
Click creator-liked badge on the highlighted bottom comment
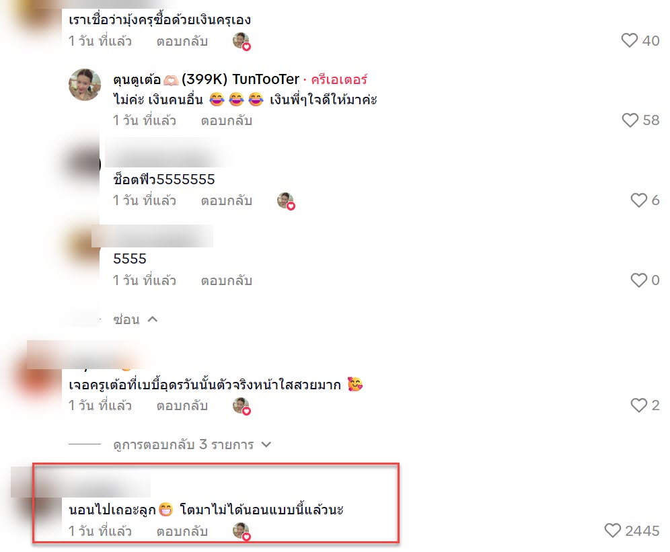coord(241,531)
